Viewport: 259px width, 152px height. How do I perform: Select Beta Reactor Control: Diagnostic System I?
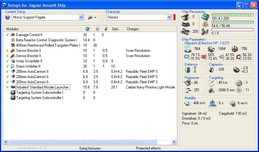(47, 40)
